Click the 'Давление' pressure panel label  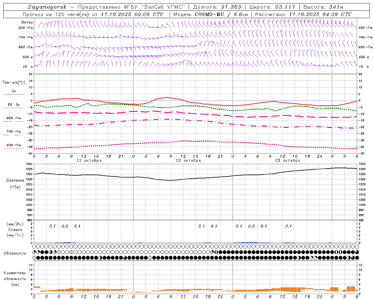click(x=15, y=180)
